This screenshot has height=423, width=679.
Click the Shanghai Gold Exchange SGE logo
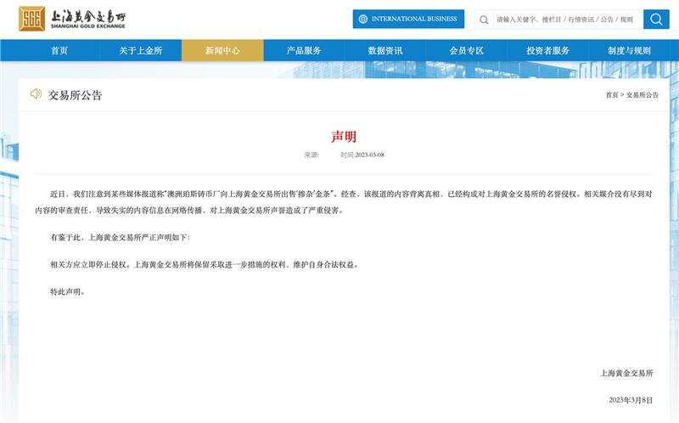click(x=72, y=19)
